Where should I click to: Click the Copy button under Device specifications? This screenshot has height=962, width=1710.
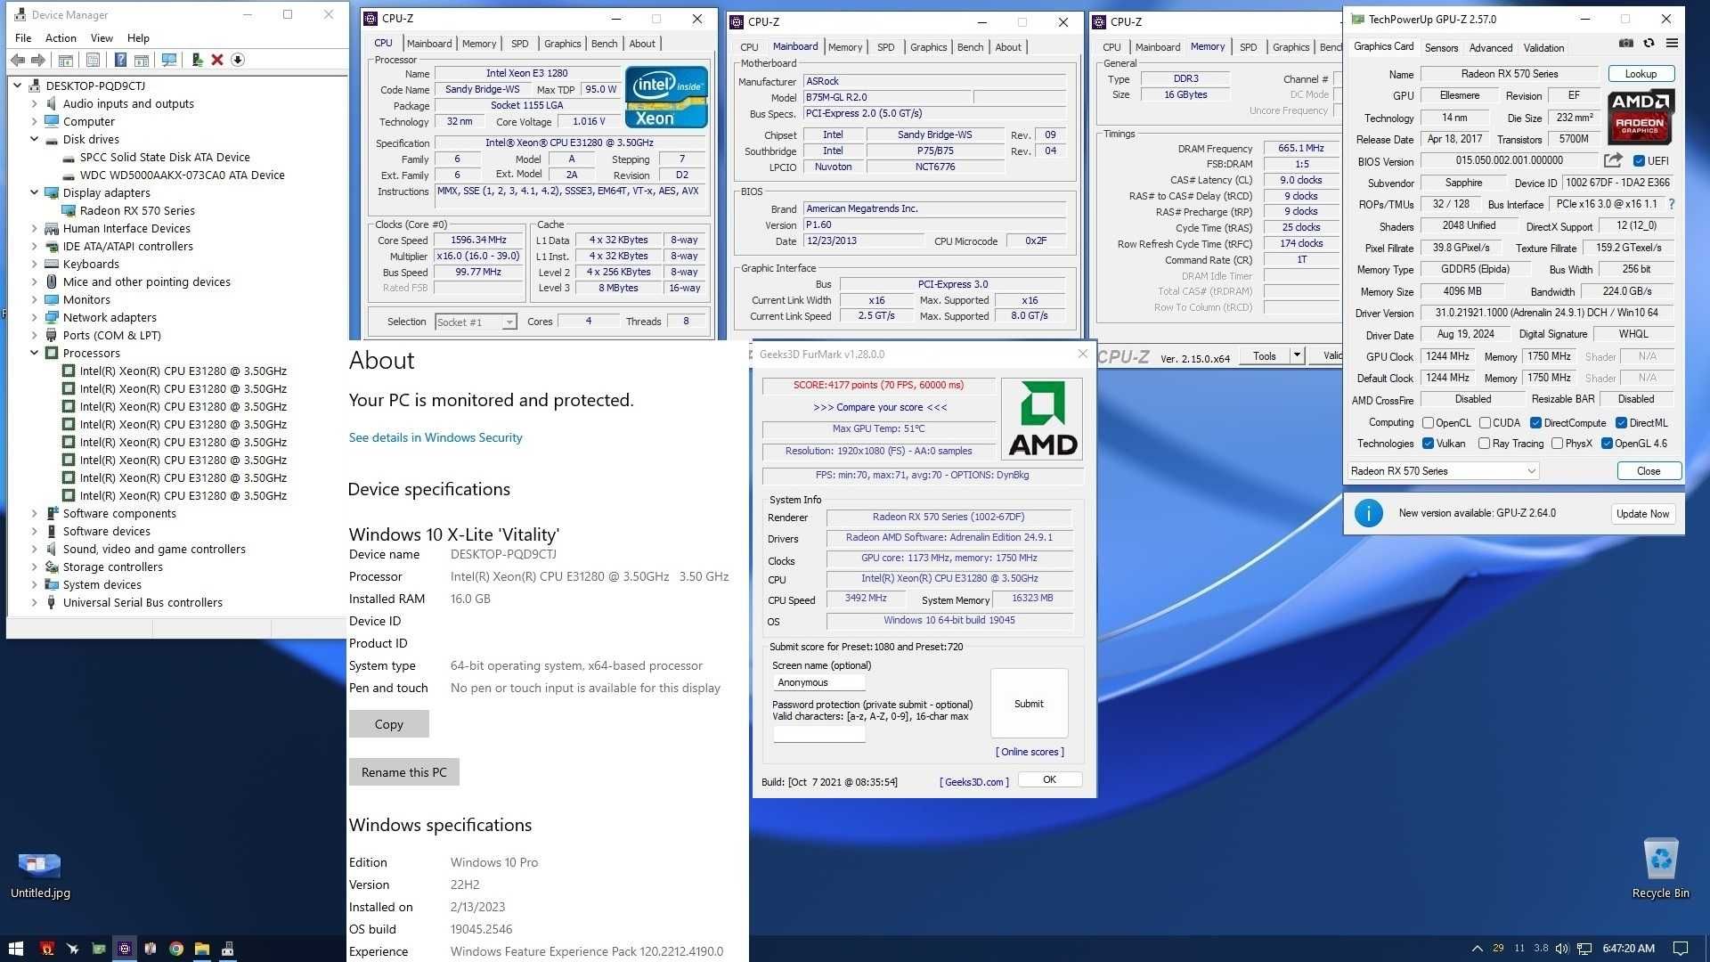pyautogui.click(x=388, y=724)
